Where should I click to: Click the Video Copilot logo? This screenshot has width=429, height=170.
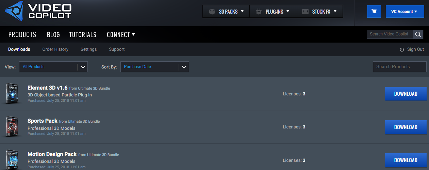coord(38,11)
